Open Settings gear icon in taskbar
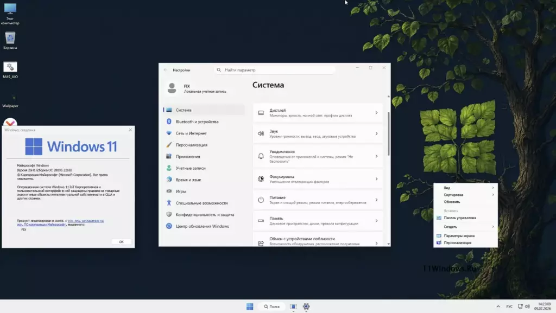 (x=306, y=306)
